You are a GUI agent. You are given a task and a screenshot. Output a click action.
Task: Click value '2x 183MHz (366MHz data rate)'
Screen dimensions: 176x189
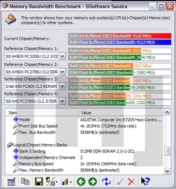108,164
